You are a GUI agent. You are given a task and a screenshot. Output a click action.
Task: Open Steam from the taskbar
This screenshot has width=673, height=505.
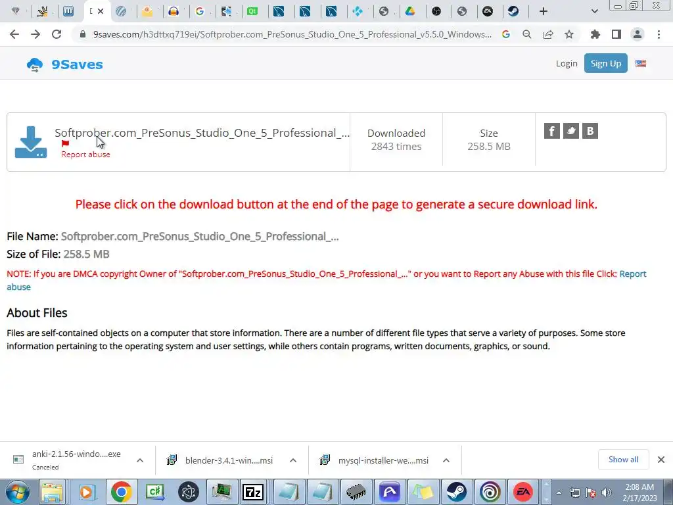coord(456,492)
